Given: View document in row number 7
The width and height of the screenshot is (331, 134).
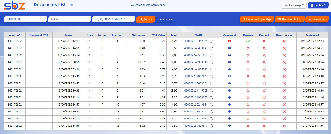Looking at the screenshot, I should click(x=229, y=83).
